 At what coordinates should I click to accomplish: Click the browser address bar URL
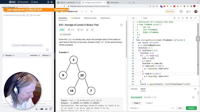pyautogui.click(x=90, y=6)
